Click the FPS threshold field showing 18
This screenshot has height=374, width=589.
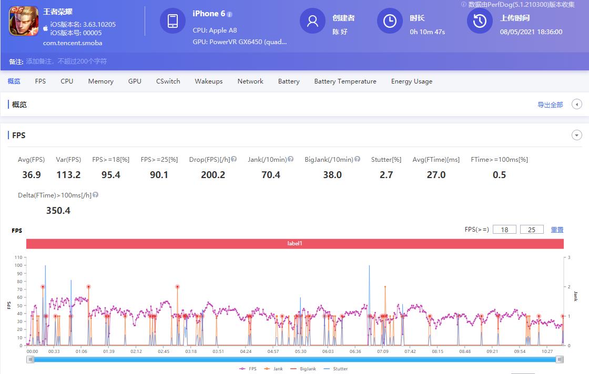[x=504, y=230]
